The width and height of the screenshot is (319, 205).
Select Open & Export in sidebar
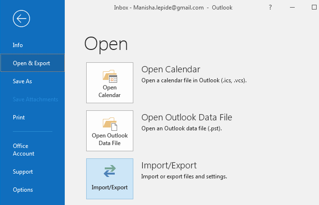pos(32,63)
